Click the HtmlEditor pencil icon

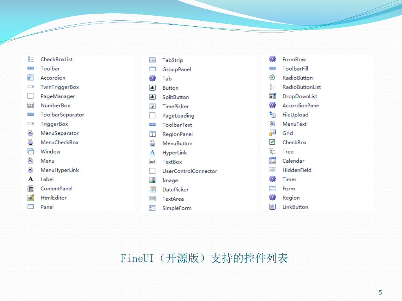point(31,198)
